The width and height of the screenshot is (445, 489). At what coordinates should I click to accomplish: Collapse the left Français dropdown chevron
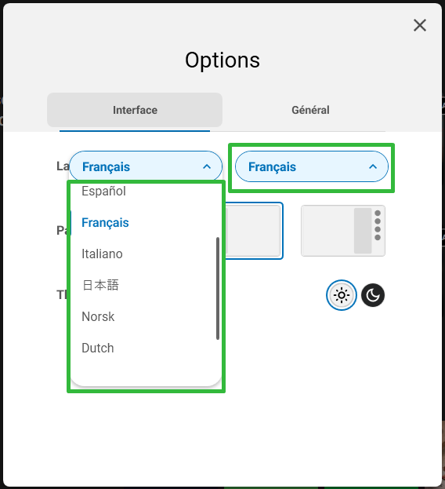coord(207,167)
